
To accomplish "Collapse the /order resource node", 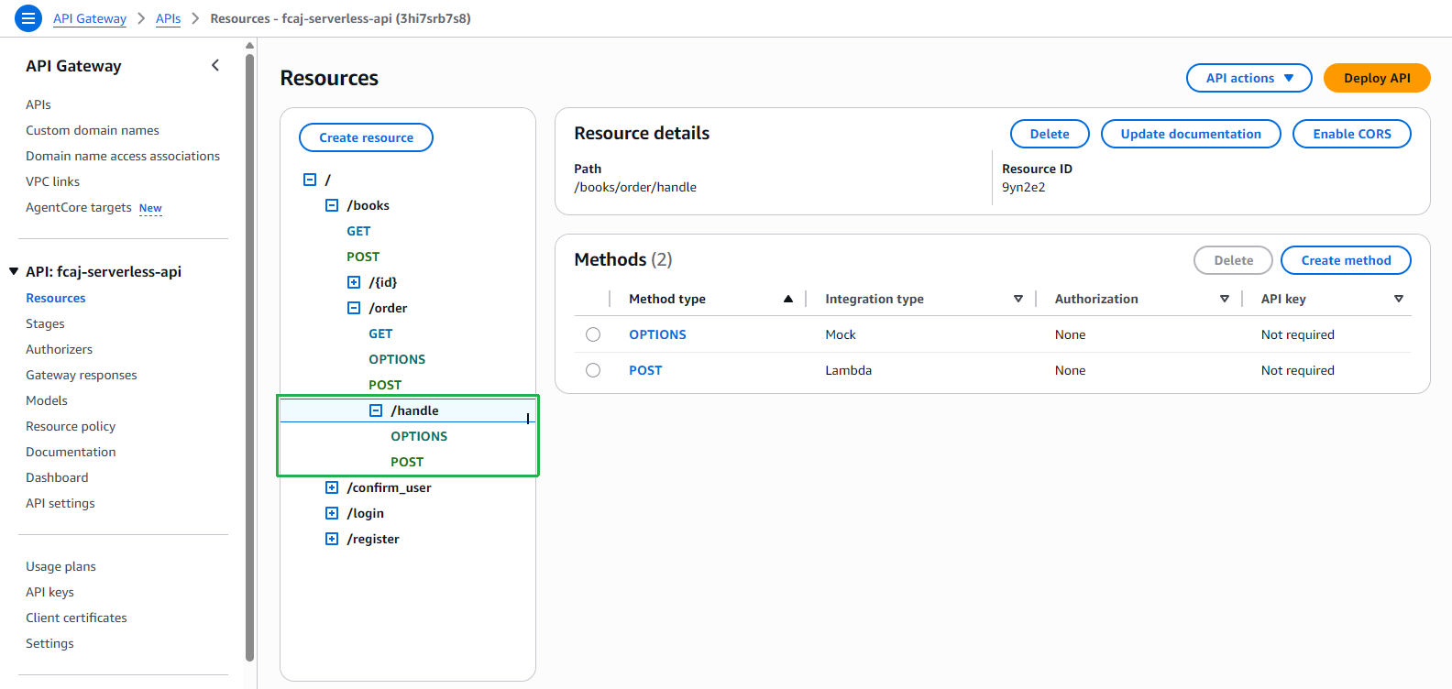I will click(354, 308).
